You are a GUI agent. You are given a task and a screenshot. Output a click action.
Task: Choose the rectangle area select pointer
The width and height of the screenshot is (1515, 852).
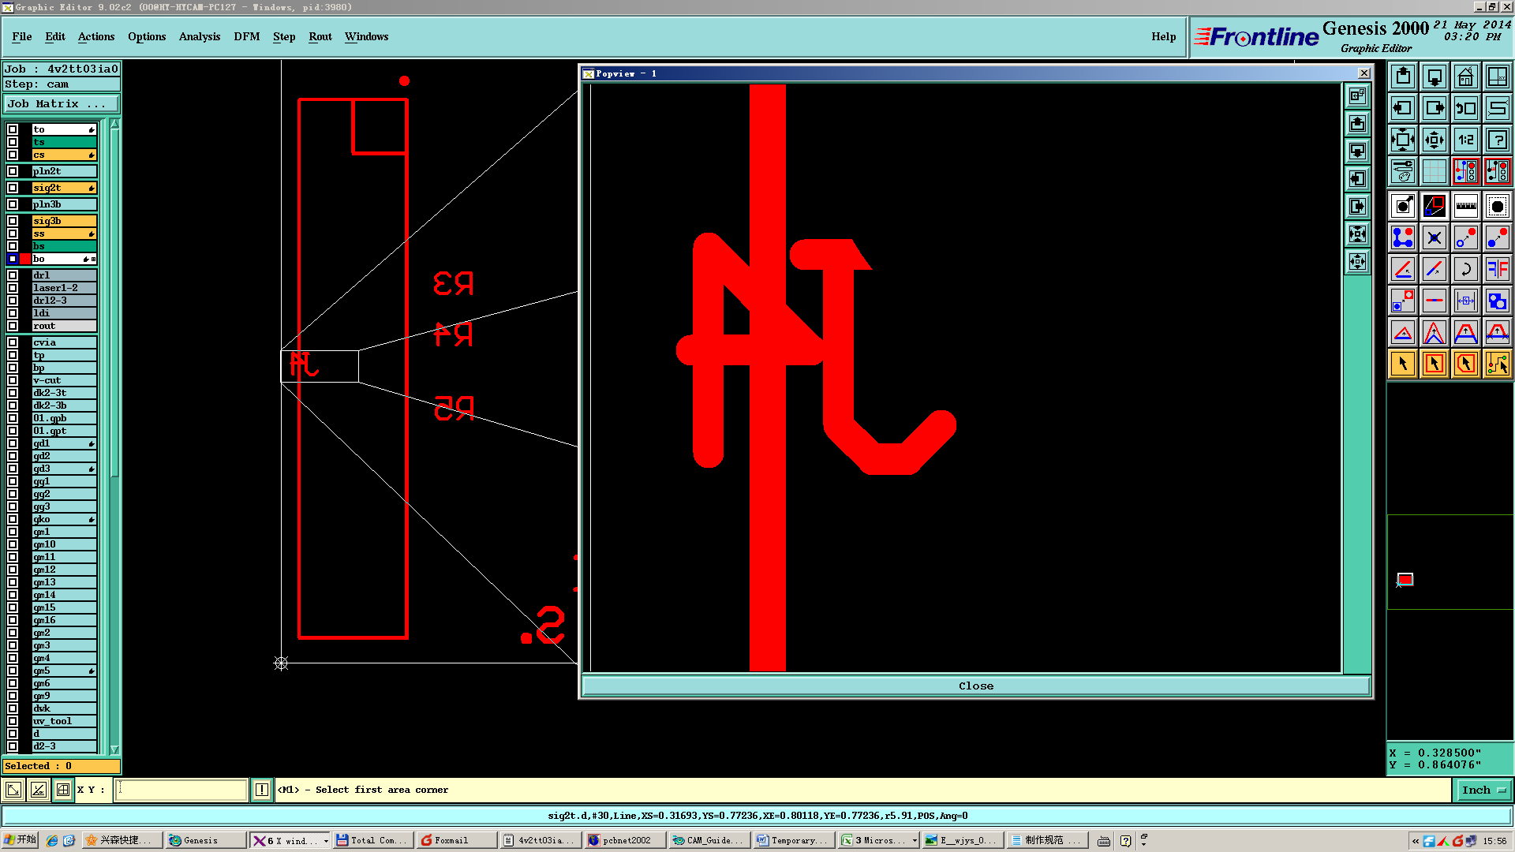pos(1434,364)
